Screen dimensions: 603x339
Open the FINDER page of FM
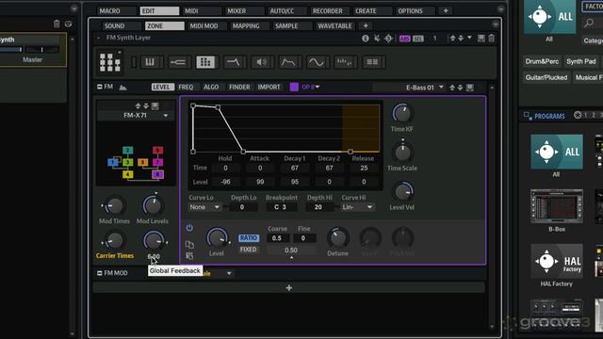click(x=239, y=87)
